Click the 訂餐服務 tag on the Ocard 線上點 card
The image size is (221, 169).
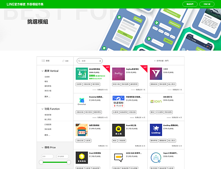pyautogui.click(x=122, y=141)
